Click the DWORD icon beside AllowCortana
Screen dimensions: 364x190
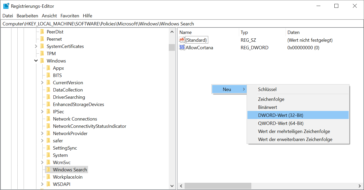point(182,47)
